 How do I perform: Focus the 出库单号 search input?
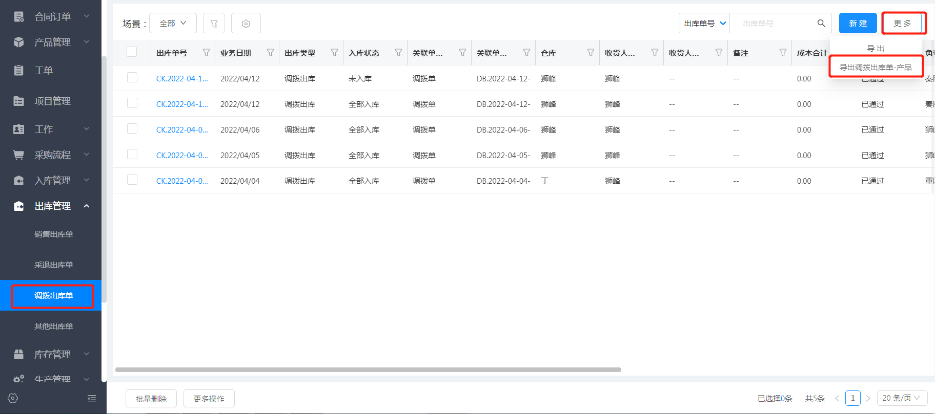[x=774, y=24]
